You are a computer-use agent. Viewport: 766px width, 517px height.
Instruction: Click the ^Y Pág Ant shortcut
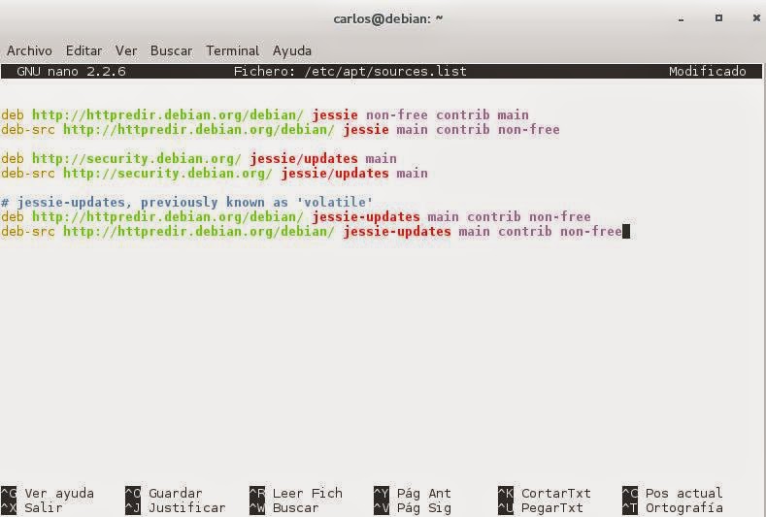pyautogui.click(x=413, y=493)
